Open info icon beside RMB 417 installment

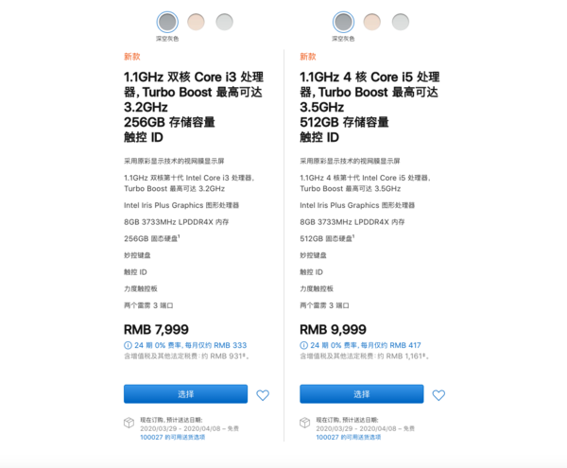point(303,345)
